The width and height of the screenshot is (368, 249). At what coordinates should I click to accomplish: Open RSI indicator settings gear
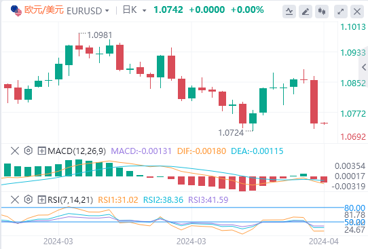28,199
